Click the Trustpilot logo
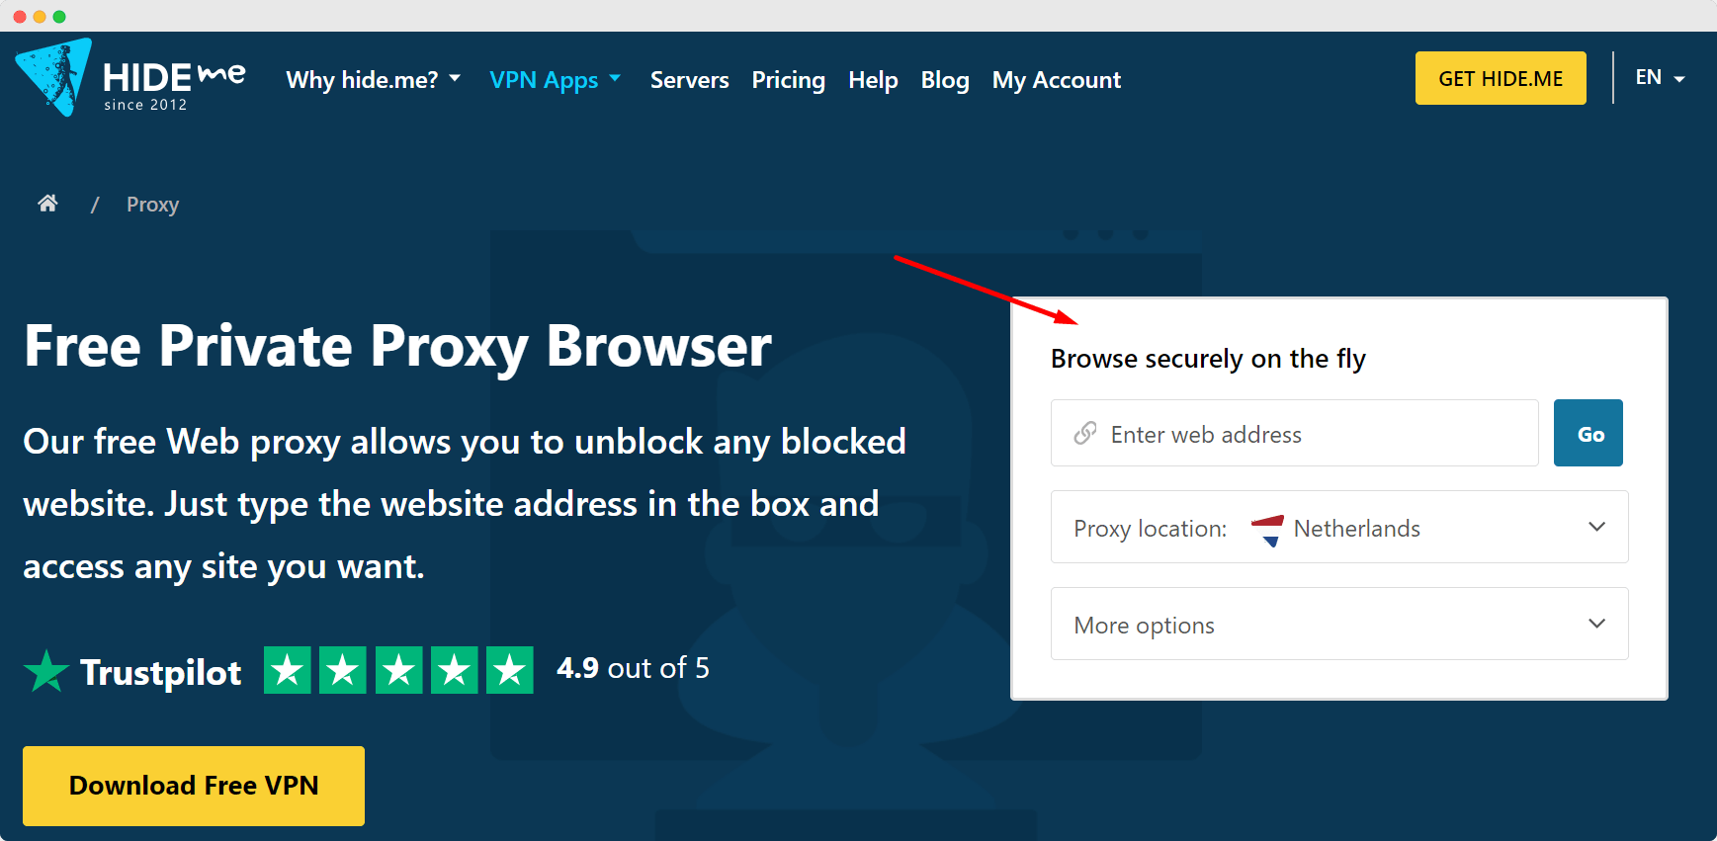1717x841 pixels. point(132,671)
